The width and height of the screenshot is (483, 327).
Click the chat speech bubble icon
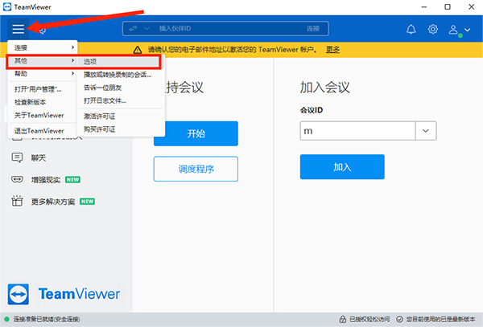pyautogui.click(x=17, y=158)
